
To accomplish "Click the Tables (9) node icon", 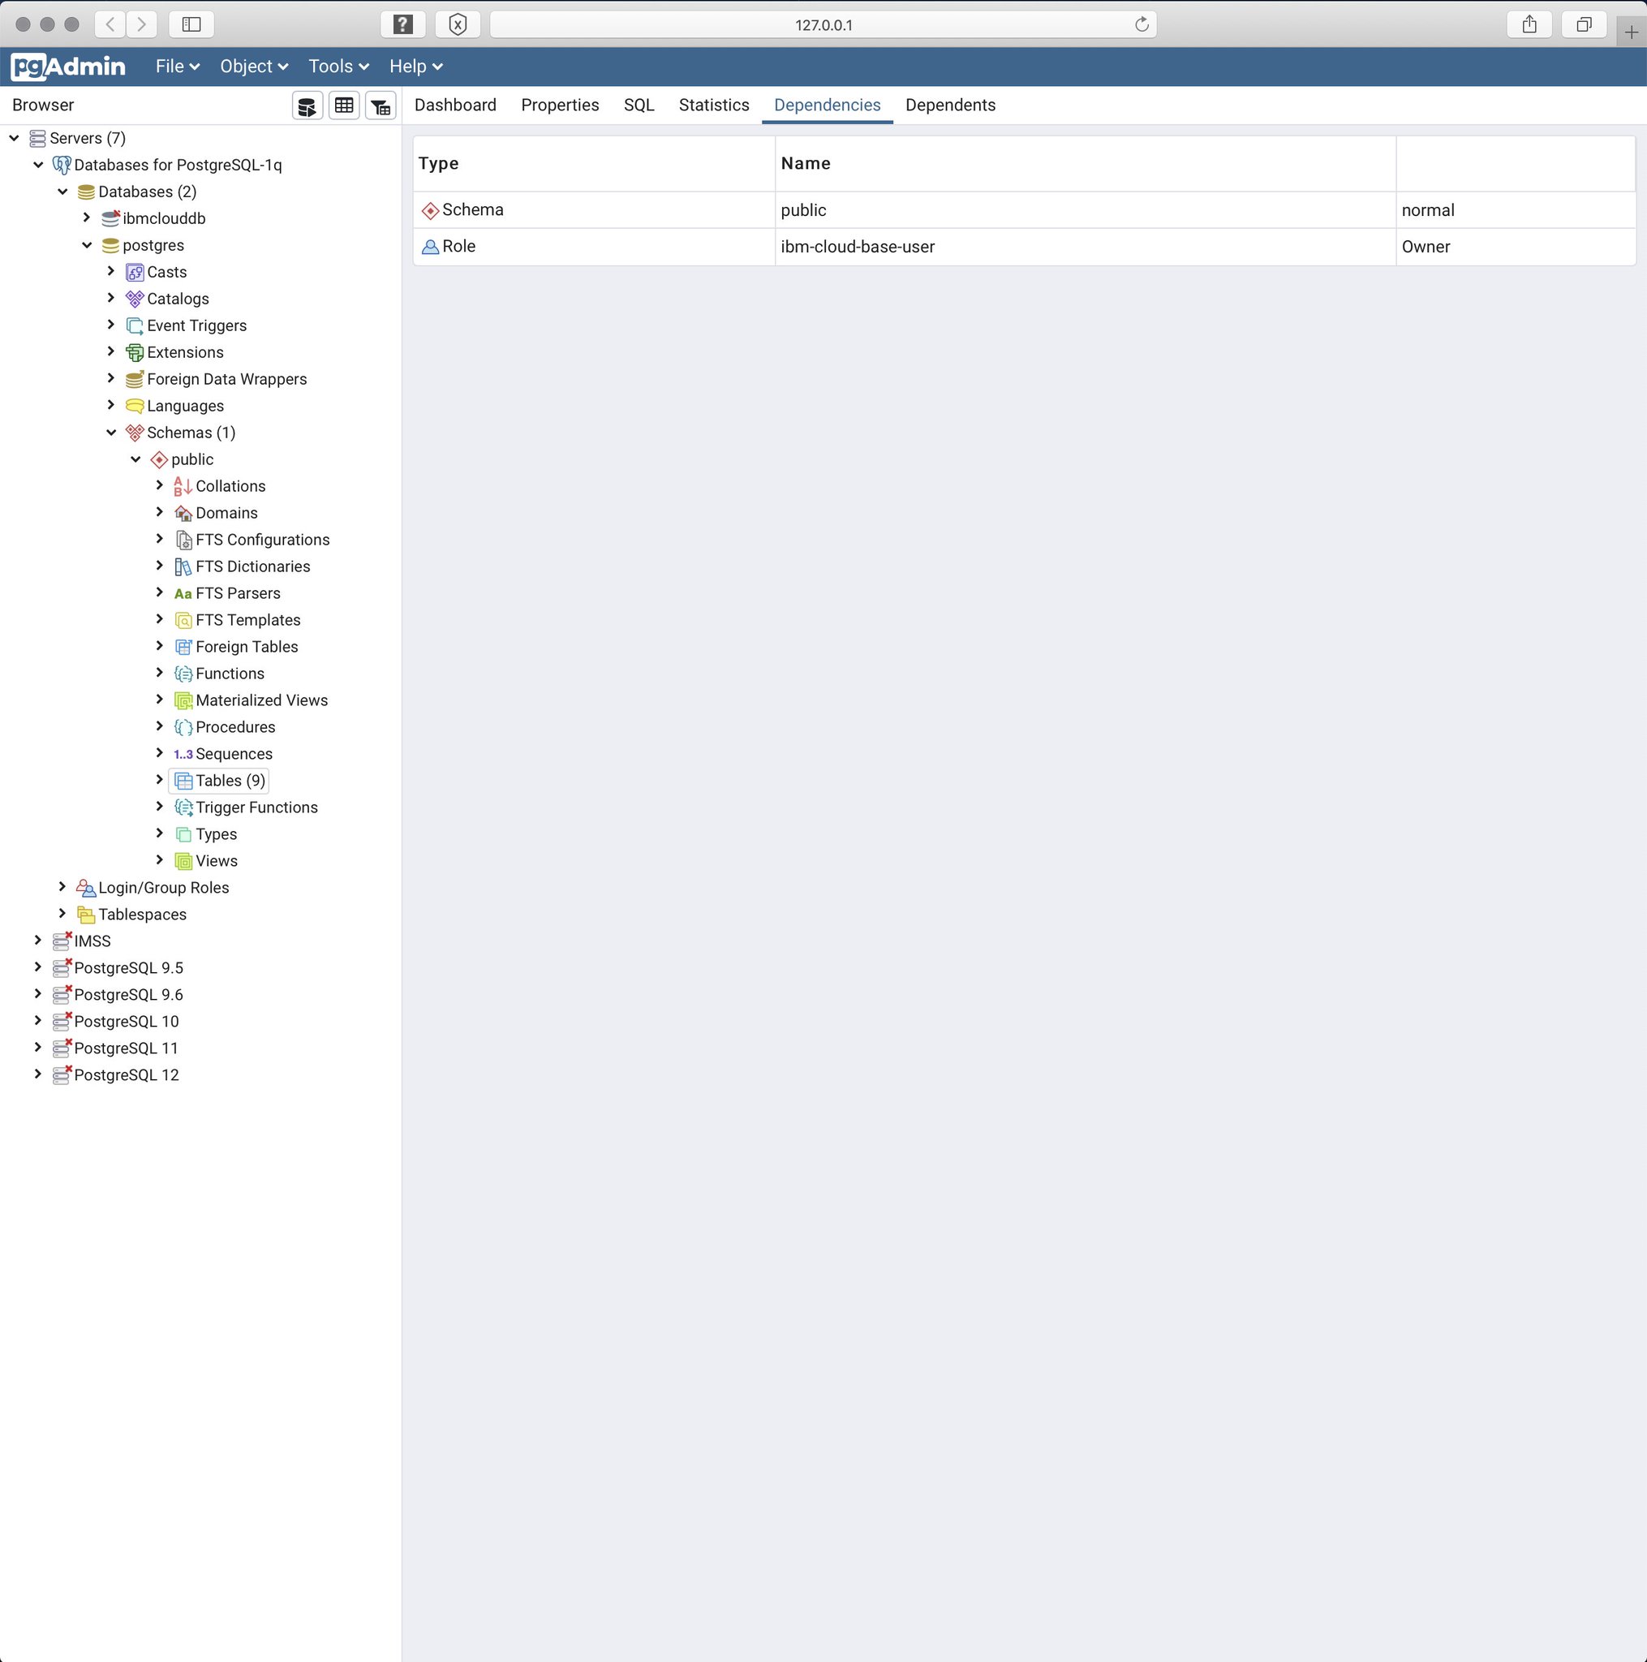I will [183, 781].
